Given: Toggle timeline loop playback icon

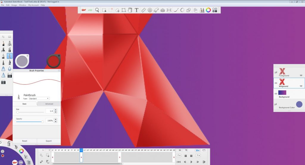Looking at the screenshot, I should click(204, 150).
